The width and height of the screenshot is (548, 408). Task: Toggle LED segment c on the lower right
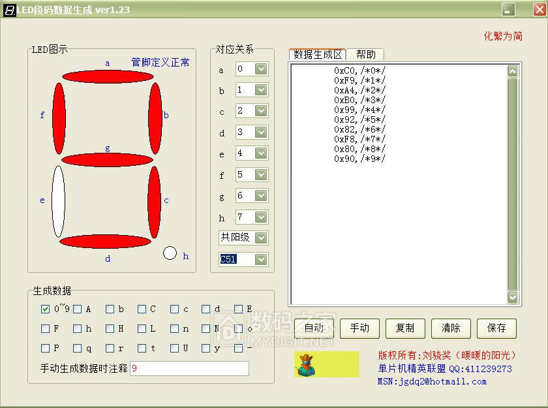[154, 202]
